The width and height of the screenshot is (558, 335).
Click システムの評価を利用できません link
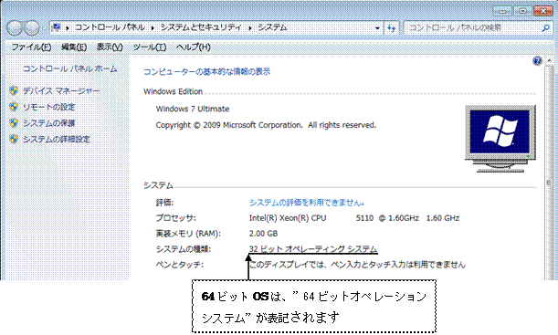click(x=307, y=203)
